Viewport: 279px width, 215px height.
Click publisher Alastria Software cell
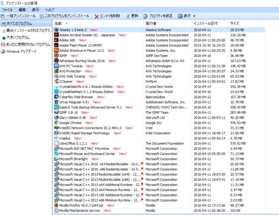(x=158, y=30)
